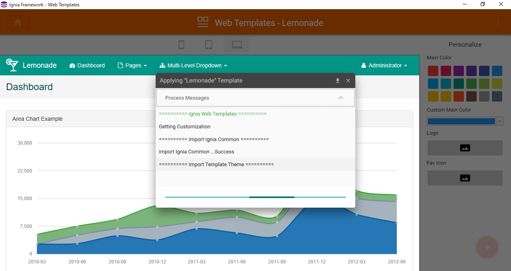Viewport: 511px width, 271px height.
Task: Select the blue main color swatch in the top row
Action: click(497, 71)
